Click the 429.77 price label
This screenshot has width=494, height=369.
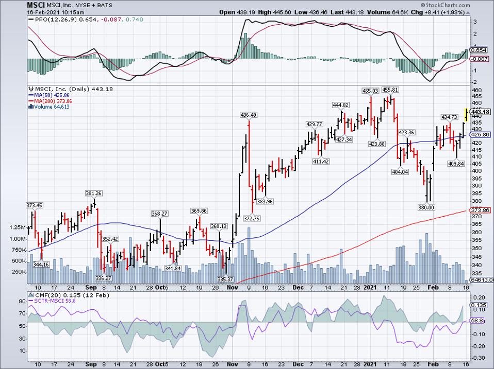tap(314, 125)
